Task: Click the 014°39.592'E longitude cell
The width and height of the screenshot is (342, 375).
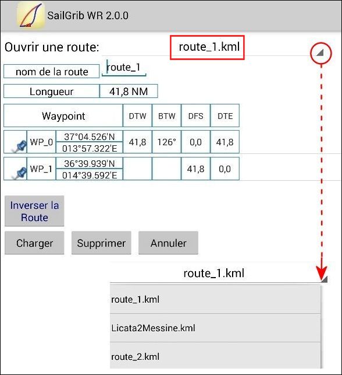Action: [90, 174]
